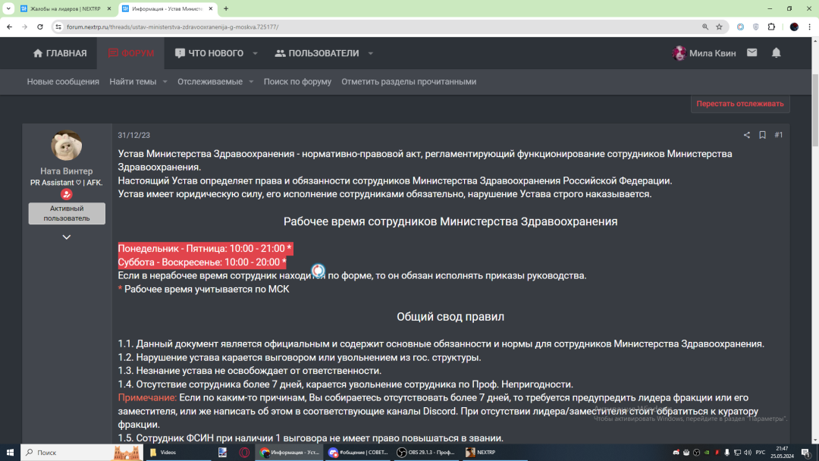Share the post with the share icon
Screen dimensions: 819x461
[x=746, y=135]
